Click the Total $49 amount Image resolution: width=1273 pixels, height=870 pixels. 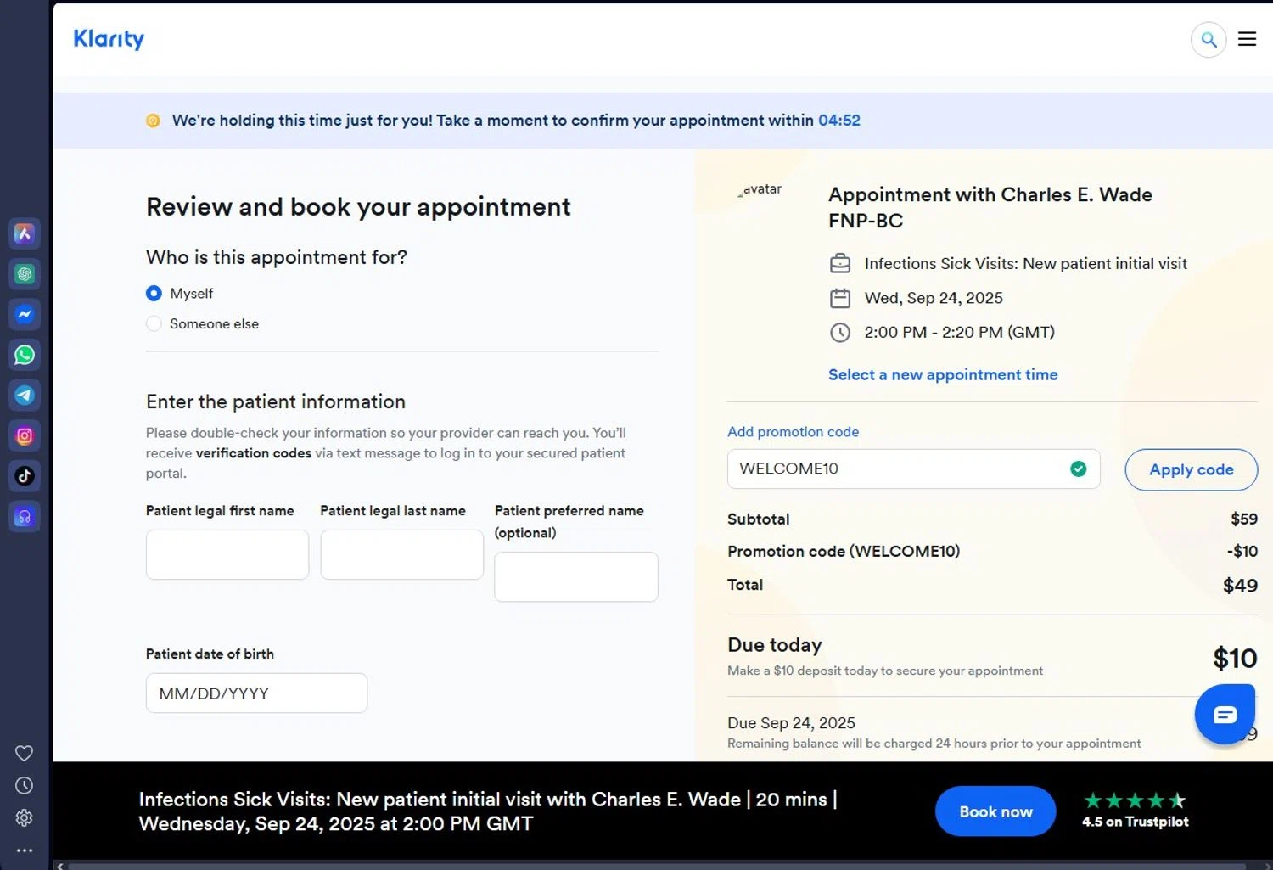[x=1240, y=586]
